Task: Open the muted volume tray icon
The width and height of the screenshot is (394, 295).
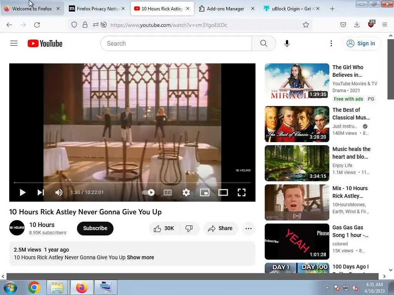Action: click(x=355, y=288)
